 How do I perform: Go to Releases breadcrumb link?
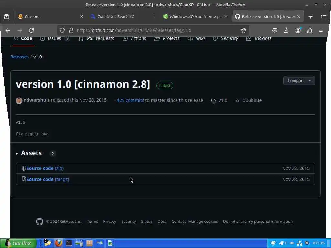(19, 57)
